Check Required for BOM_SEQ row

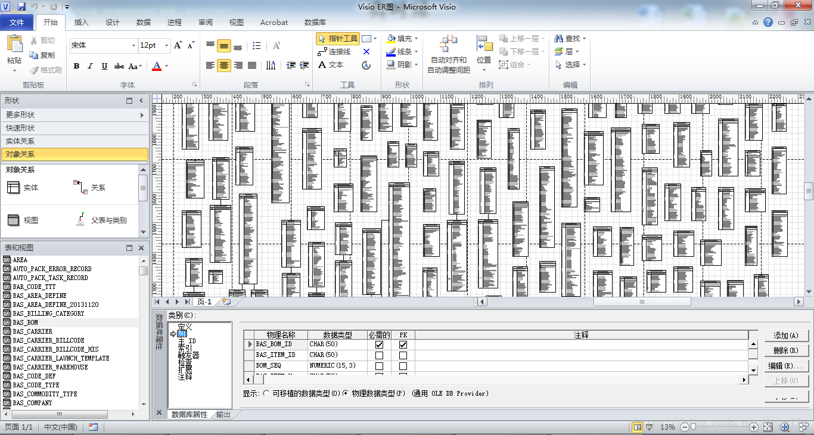click(x=379, y=366)
